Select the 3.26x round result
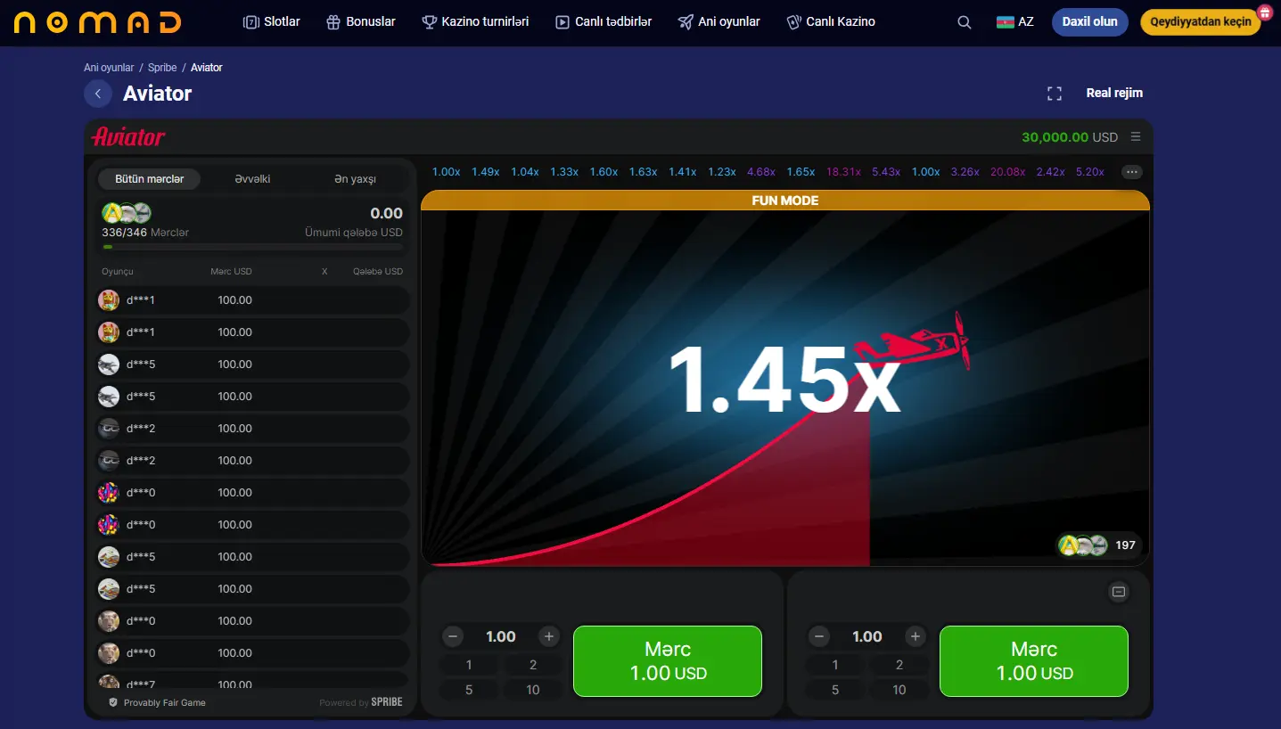1281x729 pixels. [965, 172]
